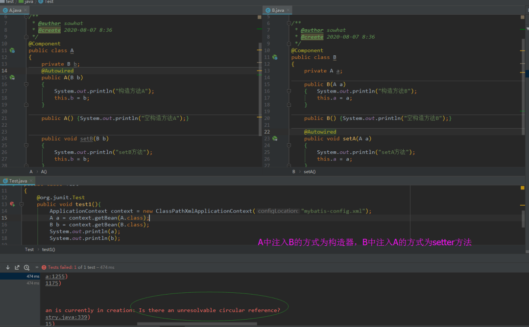Image resolution: width=529 pixels, height=327 pixels.
Task: Click the class icon on B.java tab
Action: 268,10
